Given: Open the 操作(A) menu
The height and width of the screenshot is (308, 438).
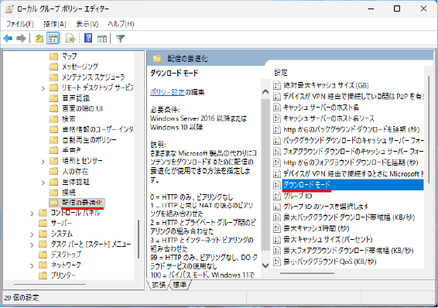Looking at the screenshot, I should (x=55, y=24).
